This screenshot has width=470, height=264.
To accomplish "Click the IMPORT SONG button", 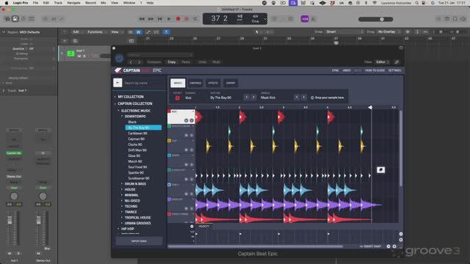I will click(x=139, y=241).
